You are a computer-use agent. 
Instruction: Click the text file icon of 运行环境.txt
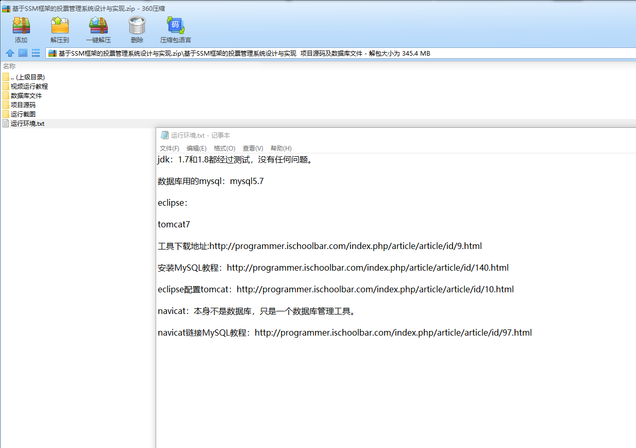pos(6,123)
